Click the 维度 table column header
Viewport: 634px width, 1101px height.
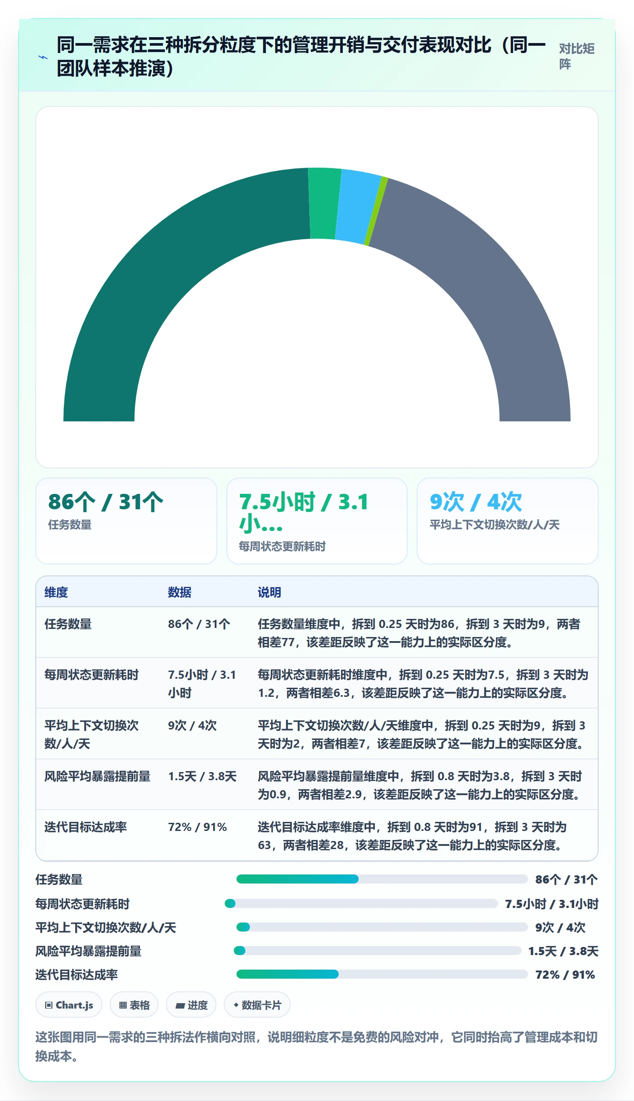(56, 592)
